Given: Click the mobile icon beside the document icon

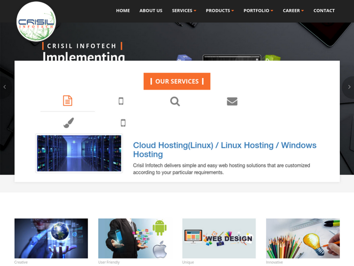Looking at the screenshot, I should [121, 101].
